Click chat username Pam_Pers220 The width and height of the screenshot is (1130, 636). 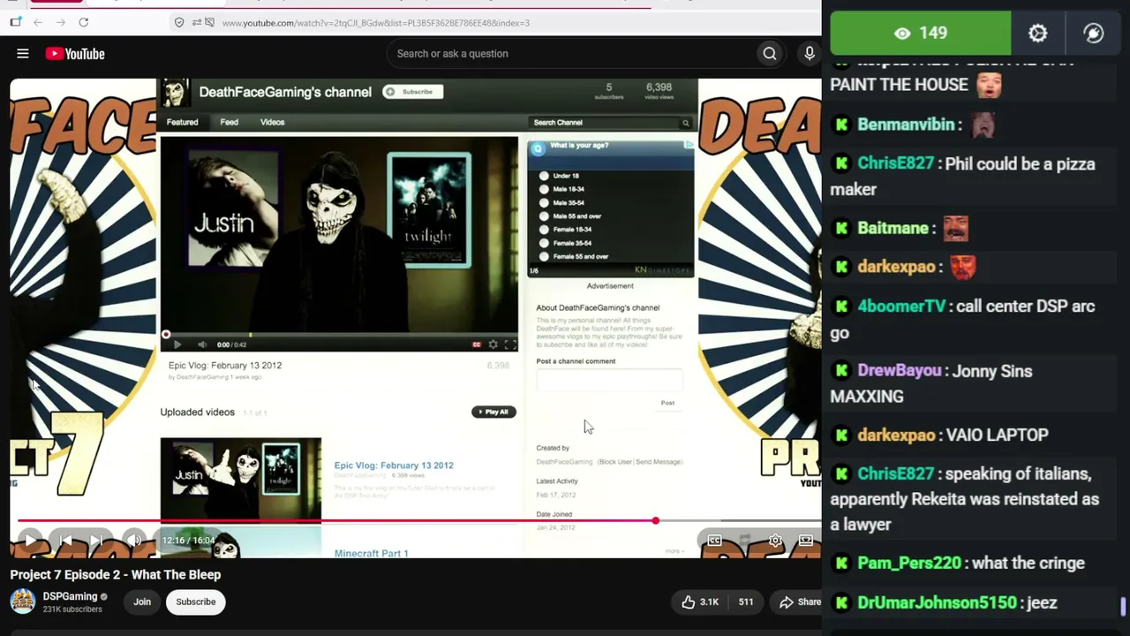(909, 564)
